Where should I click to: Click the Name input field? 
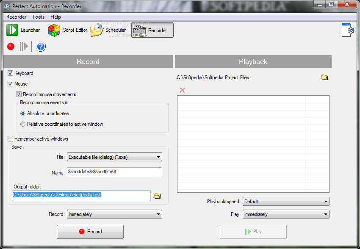point(115,172)
